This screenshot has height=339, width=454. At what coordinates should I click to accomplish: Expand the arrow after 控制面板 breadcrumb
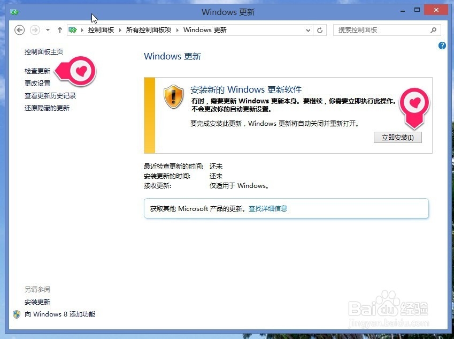pos(120,30)
